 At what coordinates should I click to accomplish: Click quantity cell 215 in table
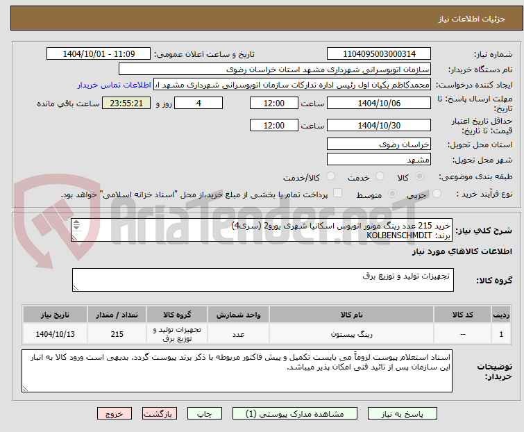(117, 333)
